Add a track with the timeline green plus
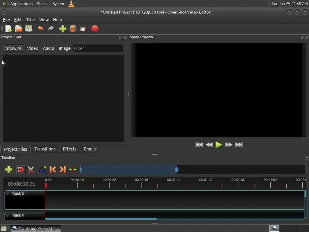 [x=9, y=169]
